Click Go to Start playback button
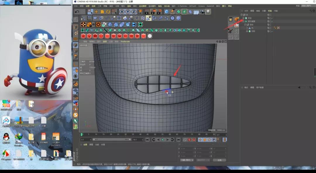The width and height of the screenshot is (316, 173). 147,140
